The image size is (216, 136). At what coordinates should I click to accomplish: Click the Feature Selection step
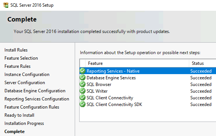click(x=21, y=58)
